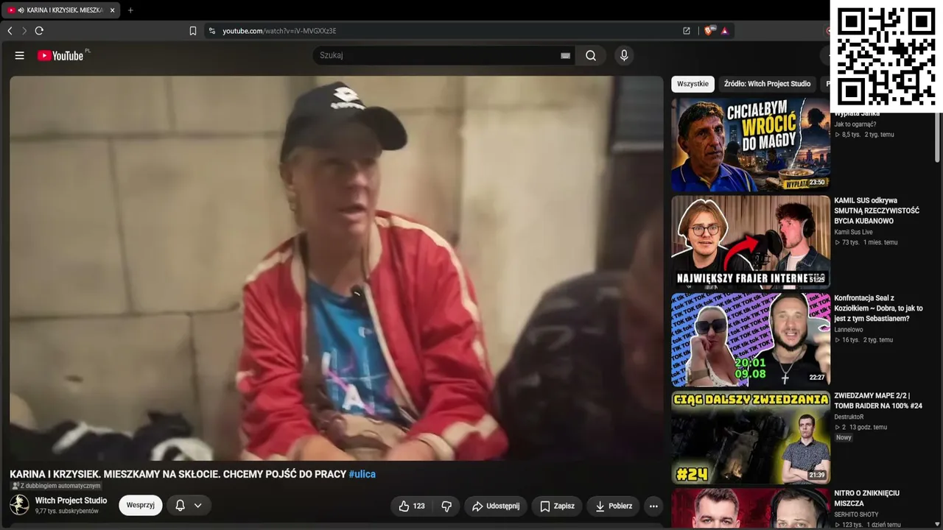Open 'ZWIEDZAMY MAPĘ 2/2 | TOMB RAIDER' title
Screen dimensions: 943x530
click(877, 400)
